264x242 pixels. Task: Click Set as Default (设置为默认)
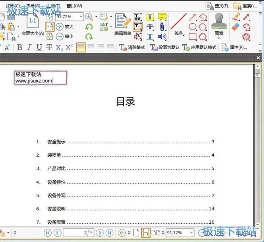pos(165,47)
